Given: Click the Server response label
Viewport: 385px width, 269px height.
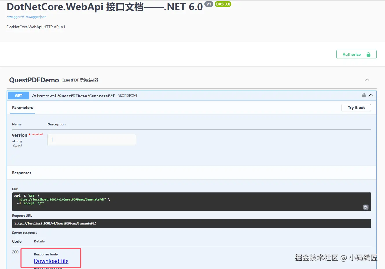Looking at the screenshot, I should pyautogui.click(x=25, y=233).
